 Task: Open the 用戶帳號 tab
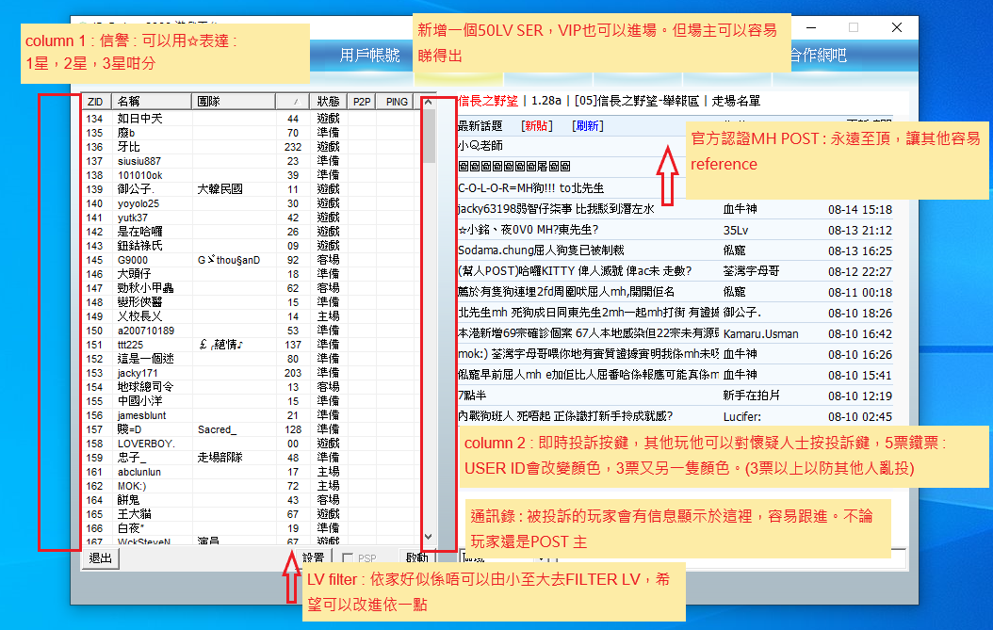pos(369,56)
